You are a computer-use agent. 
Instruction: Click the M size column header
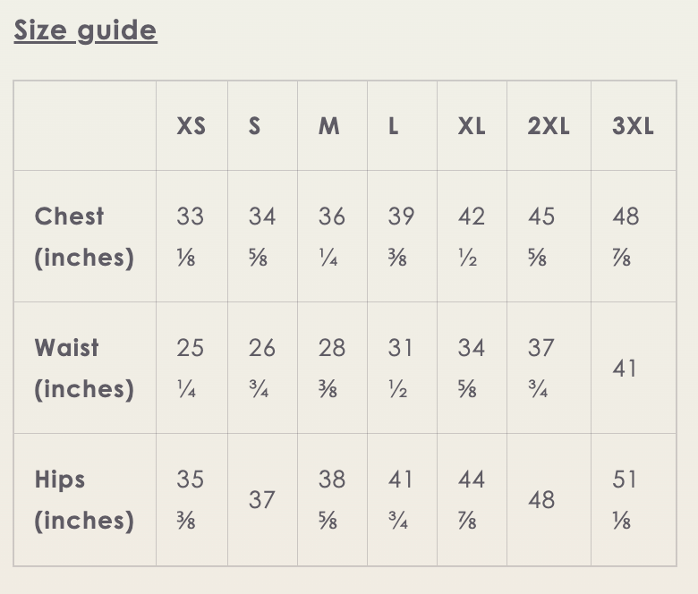click(329, 126)
